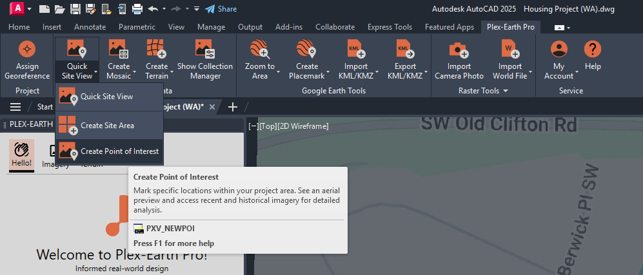
Task: Open the hamburger file tab menu
Action: [15, 107]
